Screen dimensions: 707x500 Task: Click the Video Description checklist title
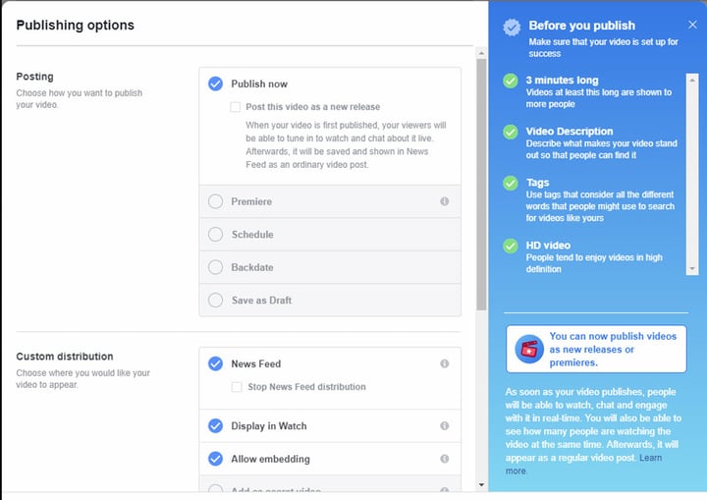570,132
